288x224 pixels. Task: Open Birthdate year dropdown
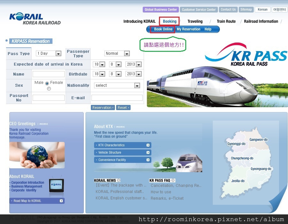point(133,74)
